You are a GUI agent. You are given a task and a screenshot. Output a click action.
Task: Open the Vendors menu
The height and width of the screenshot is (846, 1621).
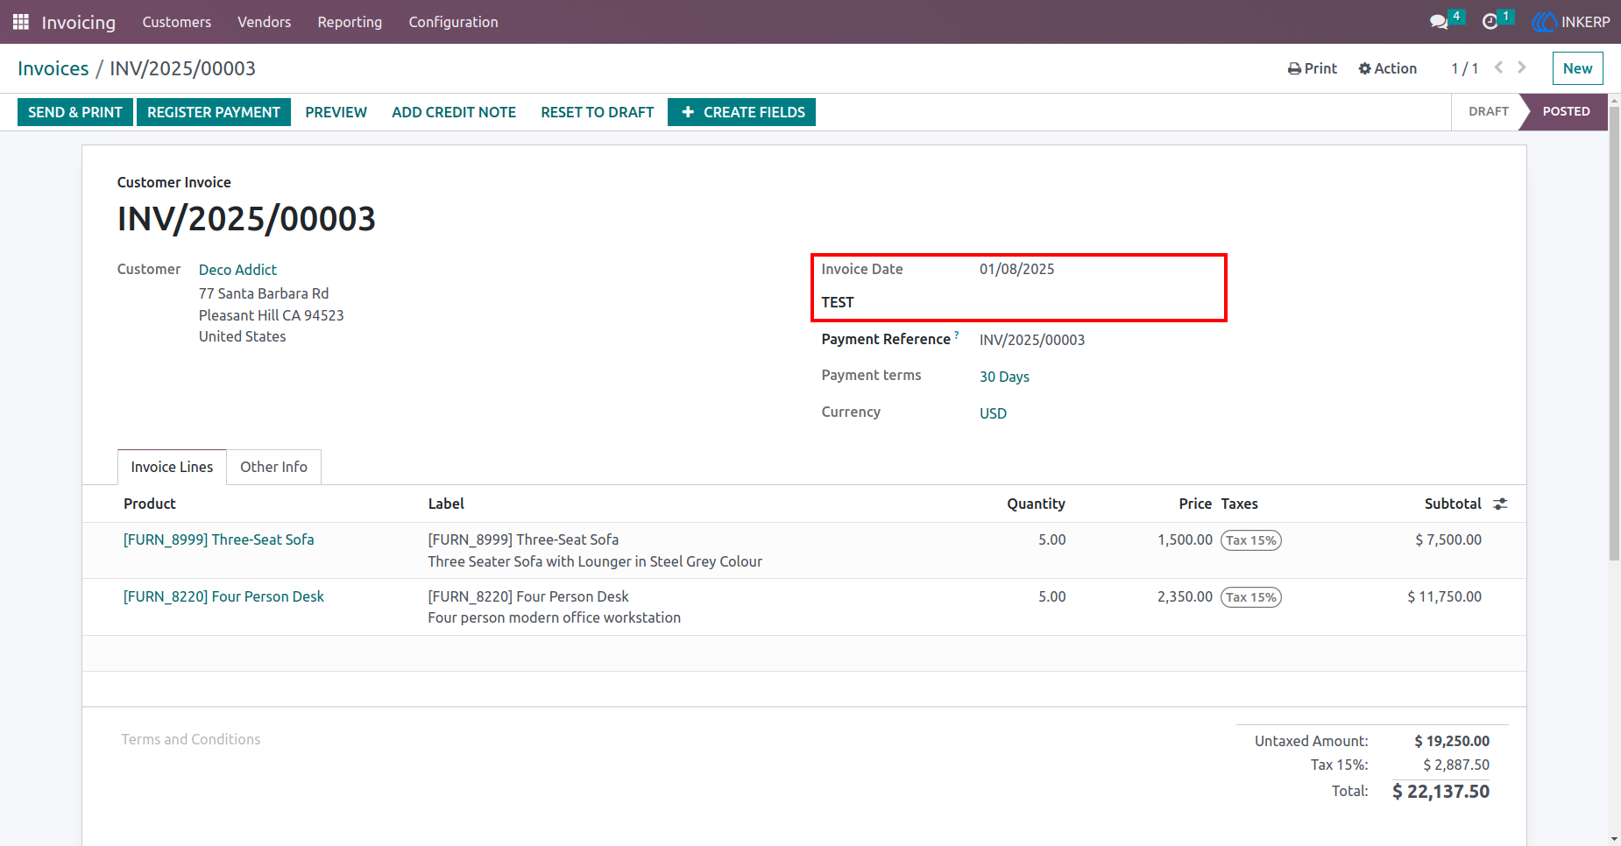point(264,22)
